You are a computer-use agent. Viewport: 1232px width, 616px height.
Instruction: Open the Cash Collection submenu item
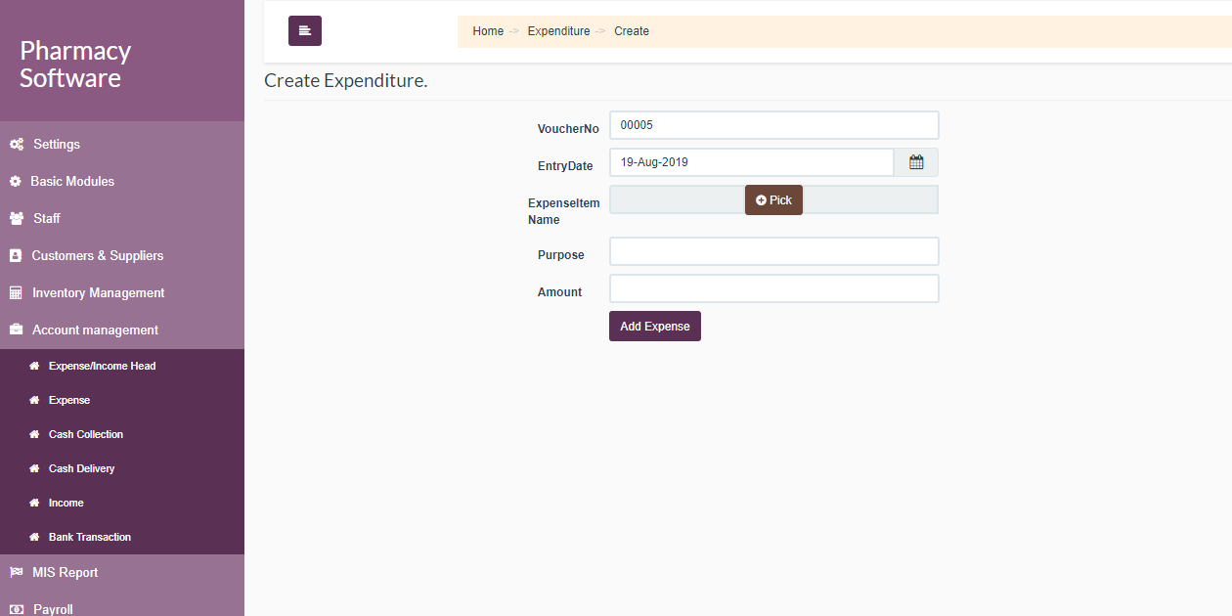pos(122,434)
